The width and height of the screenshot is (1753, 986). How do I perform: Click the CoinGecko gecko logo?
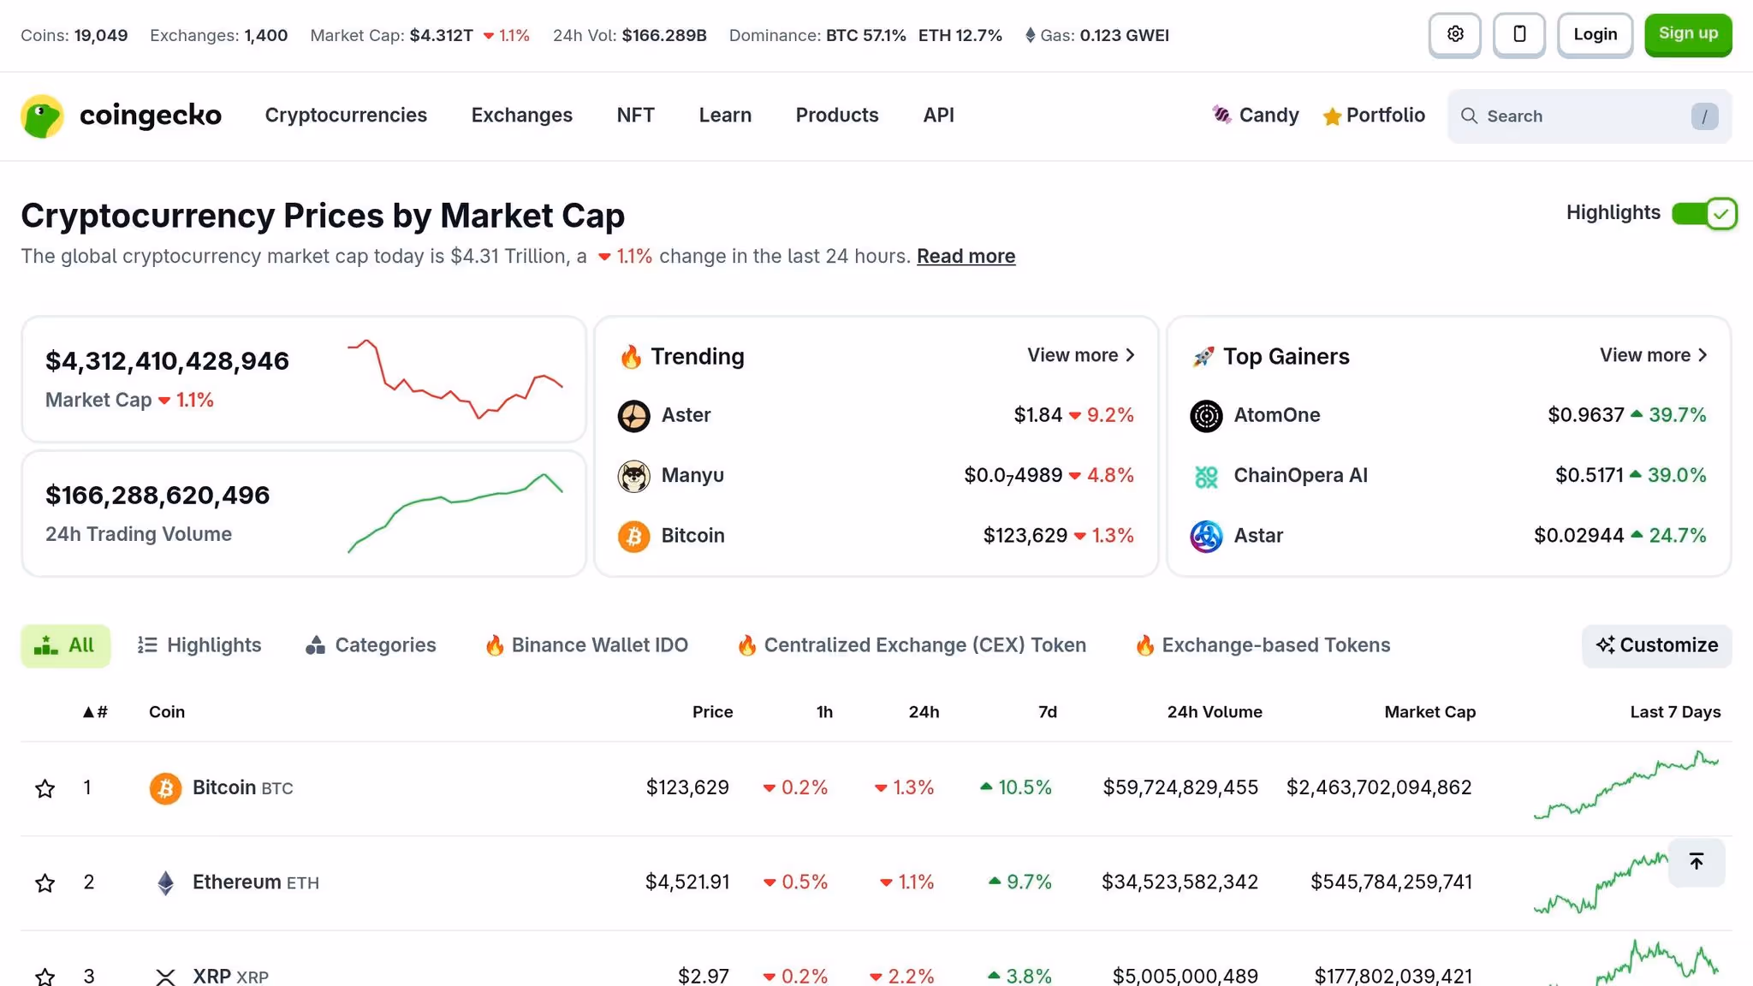[42, 116]
